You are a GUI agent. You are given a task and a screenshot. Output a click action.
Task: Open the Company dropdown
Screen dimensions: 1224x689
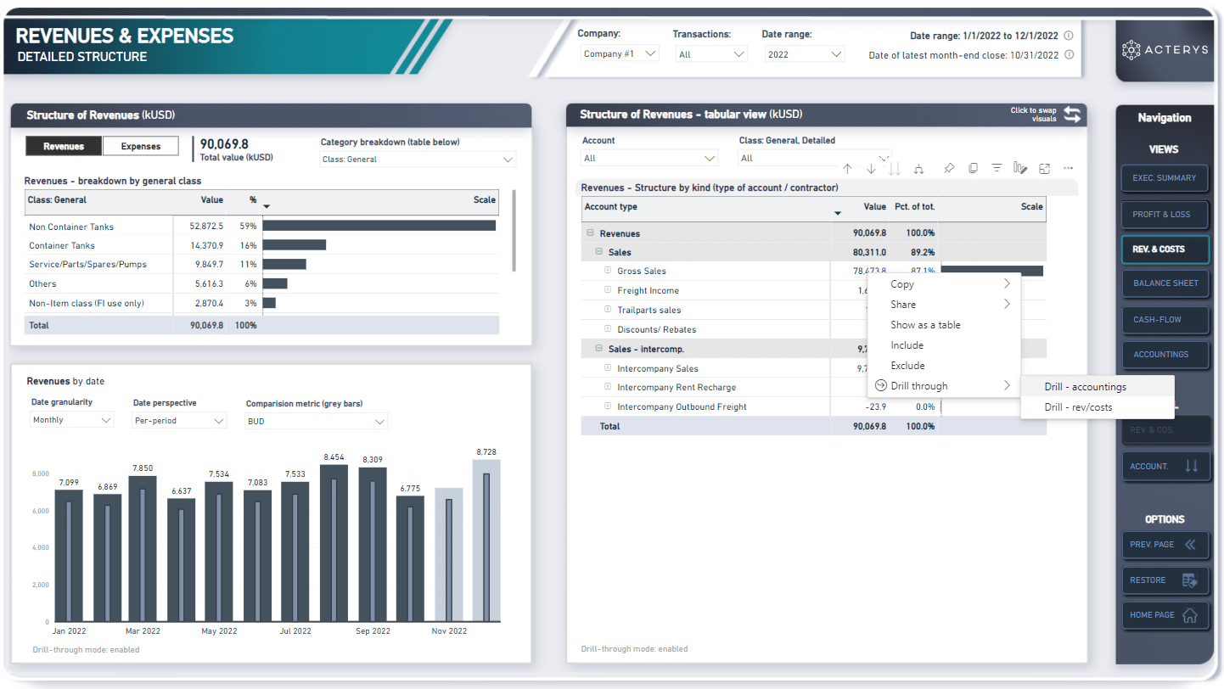coord(620,54)
